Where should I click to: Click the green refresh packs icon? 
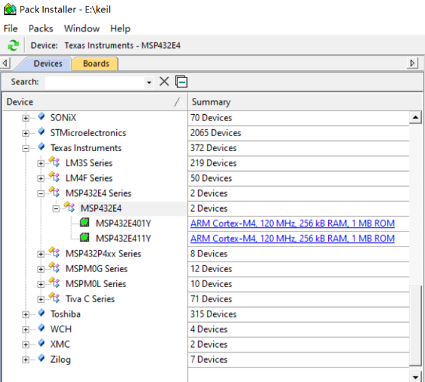[x=12, y=46]
